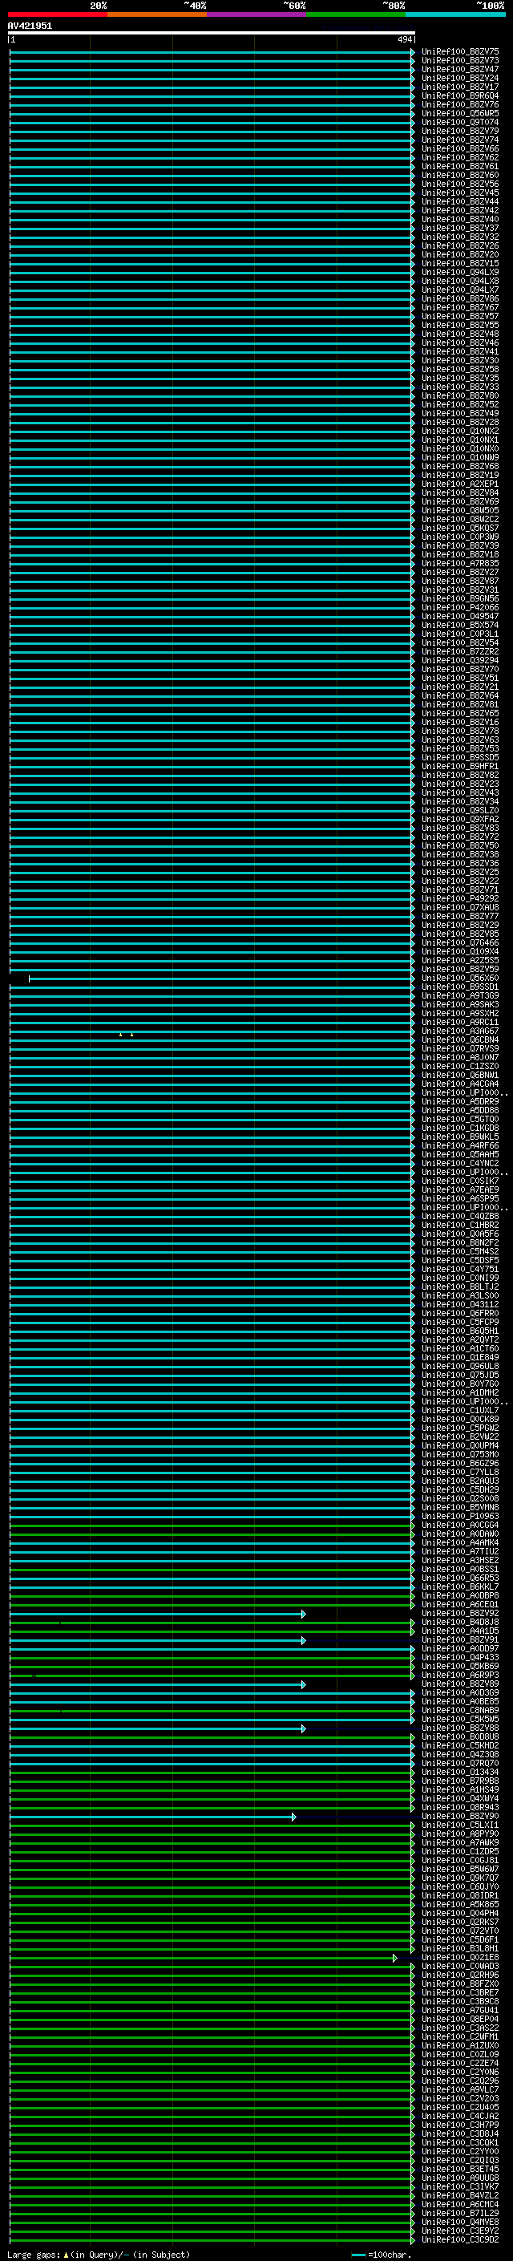
Task: Click label UniRef100_A5DRR9
Action: [x=460, y=1101]
